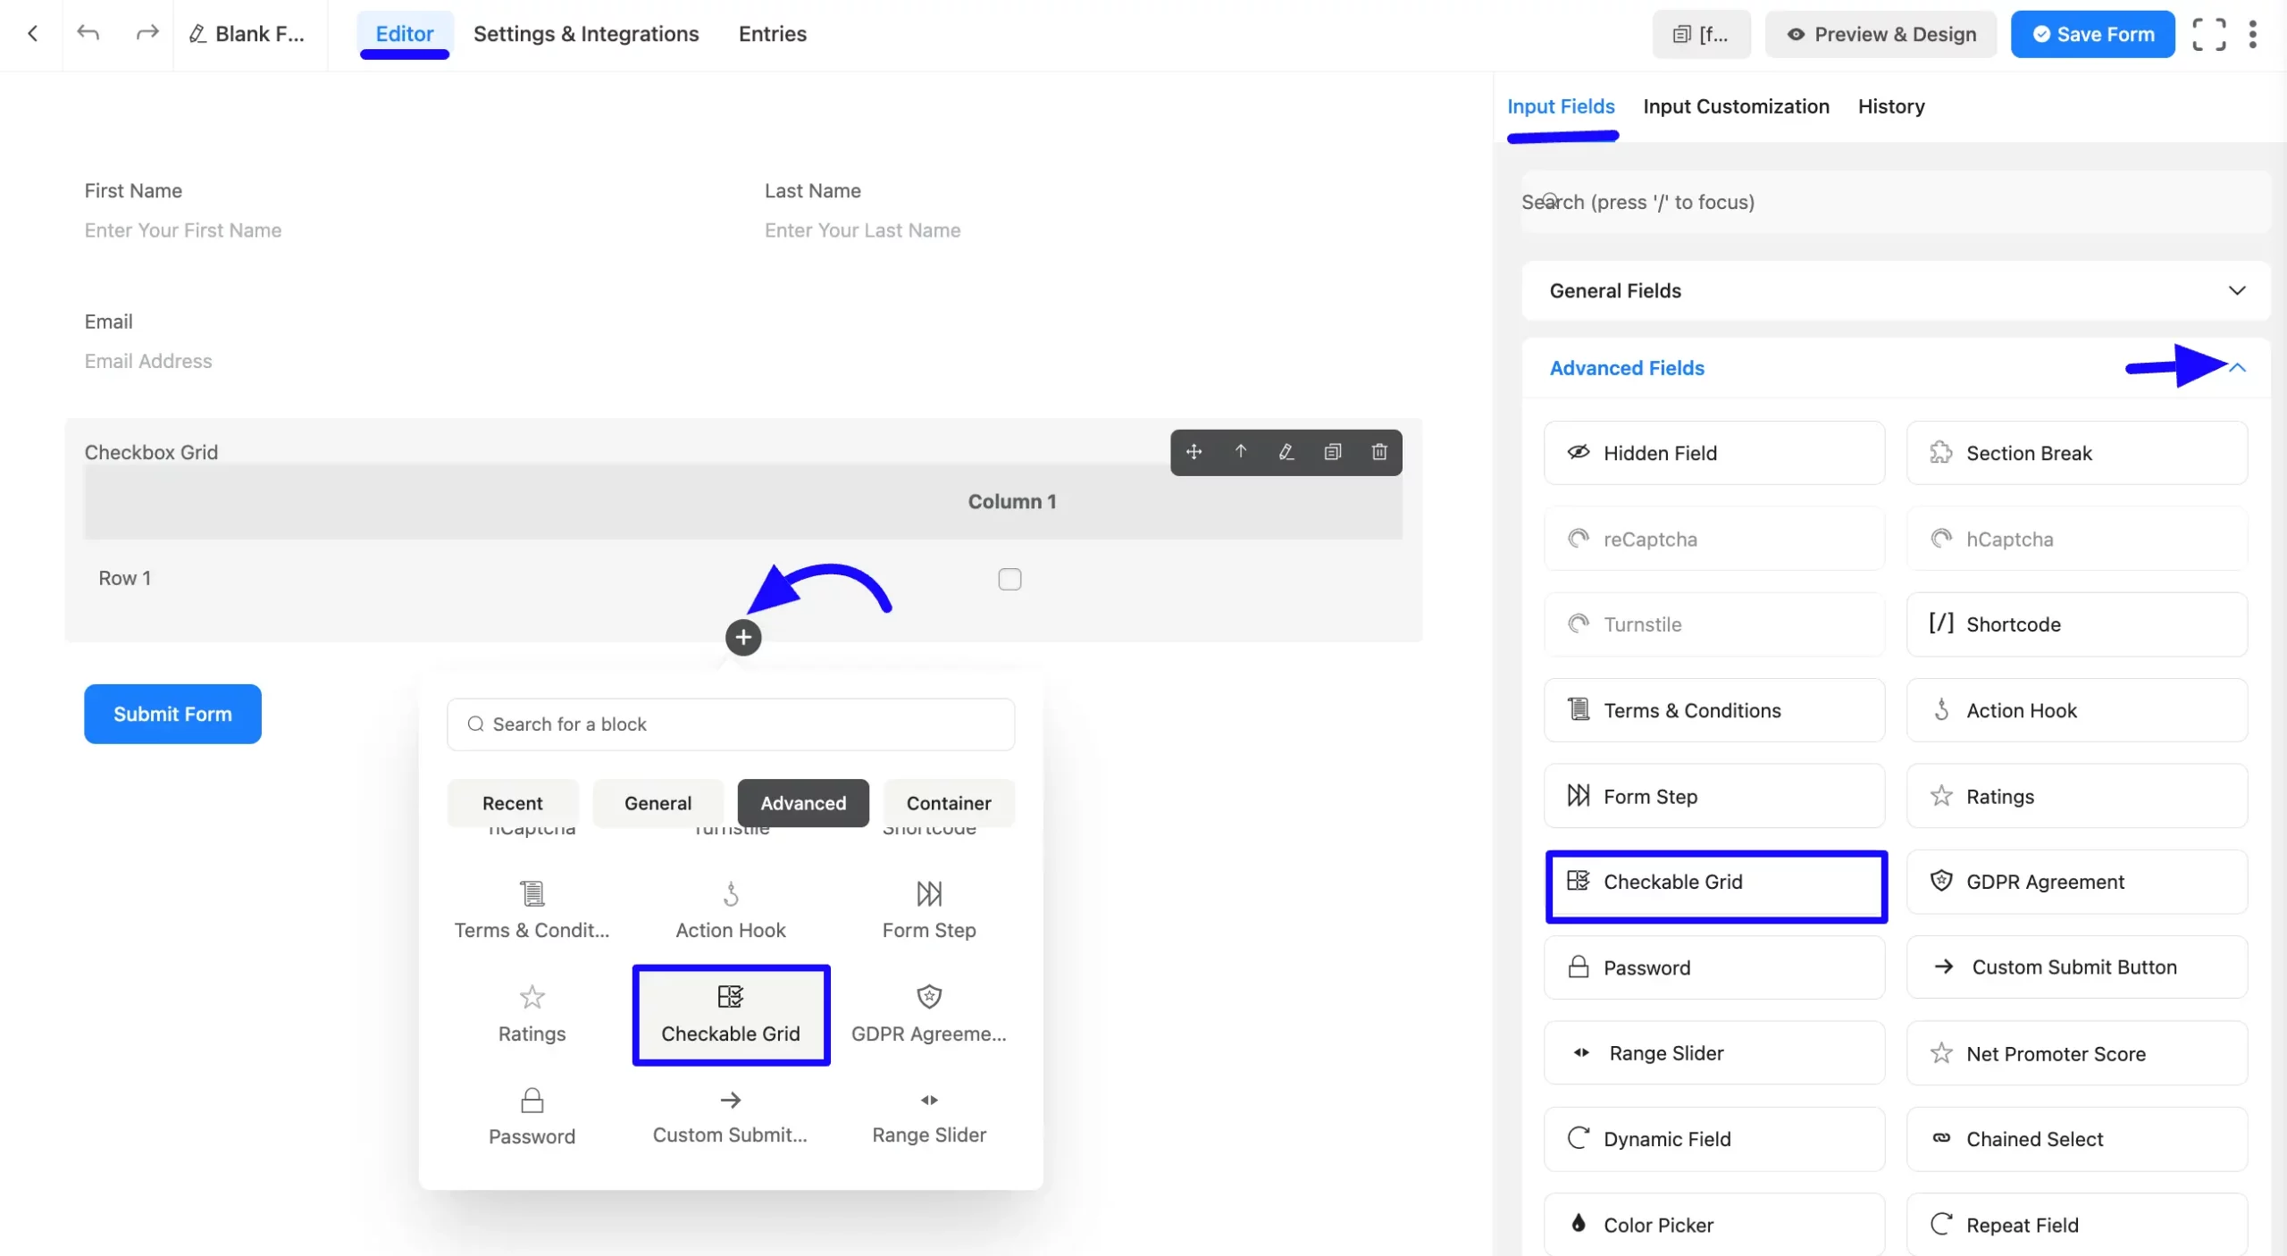The height and width of the screenshot is (1256, 2287).
Task: Click the pencil edit icon on Checkbox Grid
Action: point(1286,452)
